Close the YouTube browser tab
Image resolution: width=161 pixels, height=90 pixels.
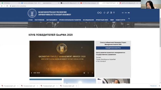[x=98, y=3]
